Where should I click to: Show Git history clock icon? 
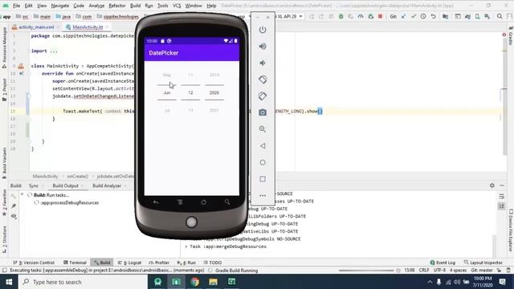pos(423,16)
